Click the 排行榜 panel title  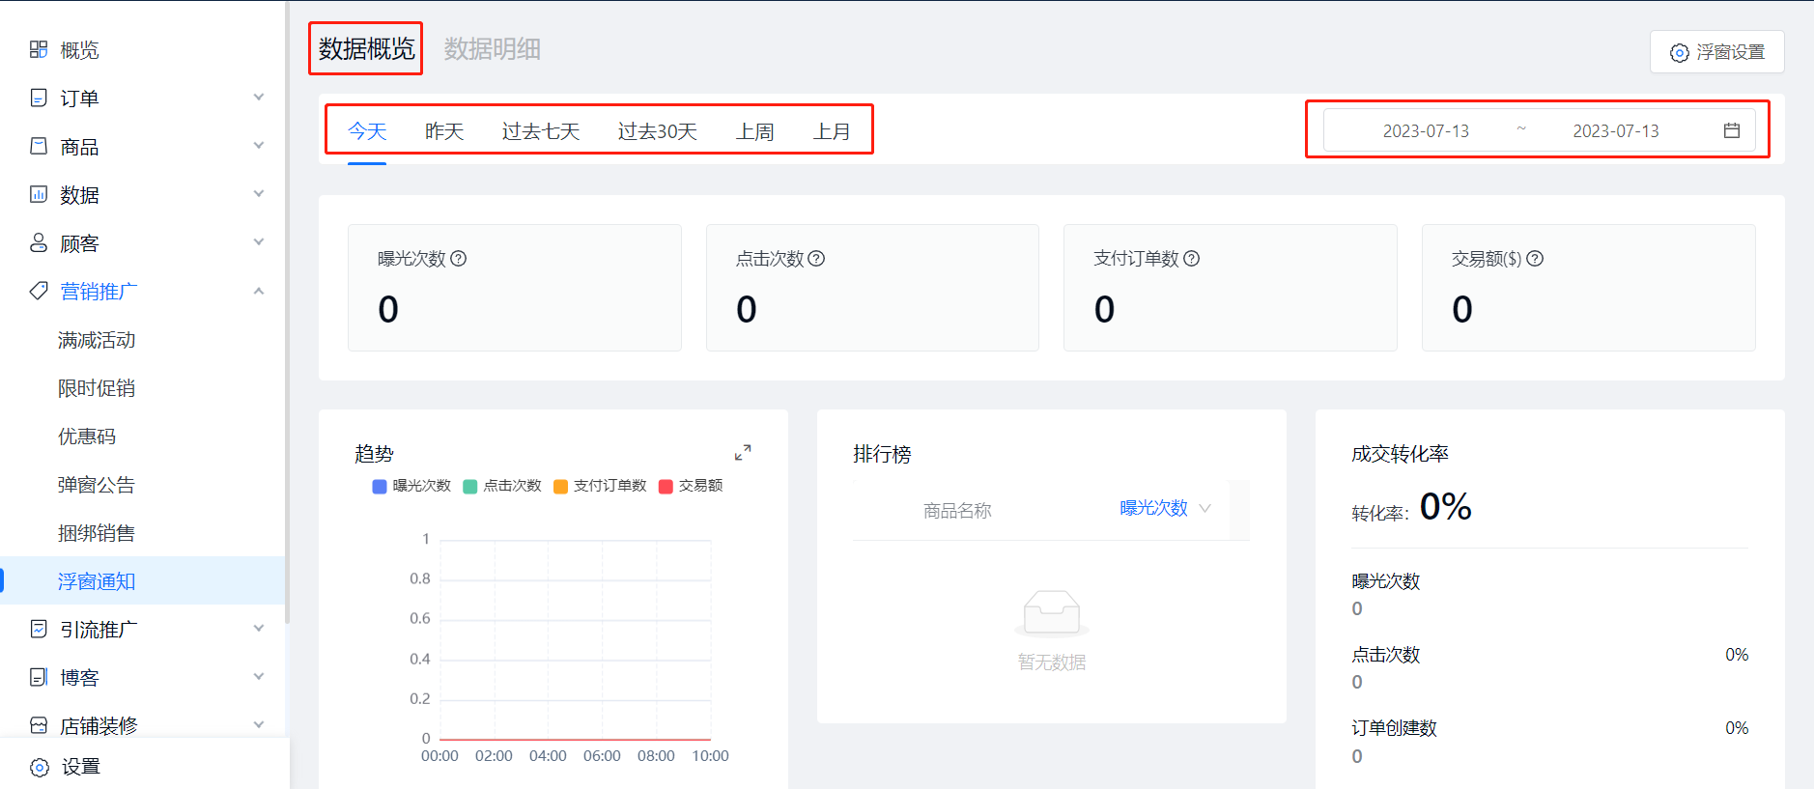click(x=882, y=454)
